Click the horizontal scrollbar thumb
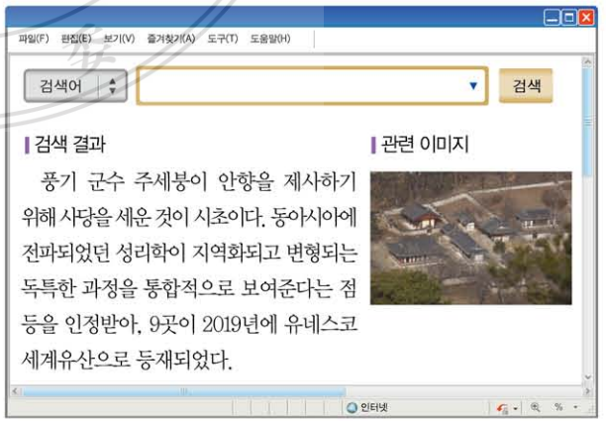606x421 pixels. (184, 391)
